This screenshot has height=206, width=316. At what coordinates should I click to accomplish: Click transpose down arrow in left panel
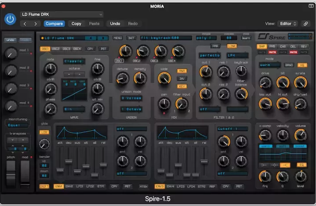point(12,140)
